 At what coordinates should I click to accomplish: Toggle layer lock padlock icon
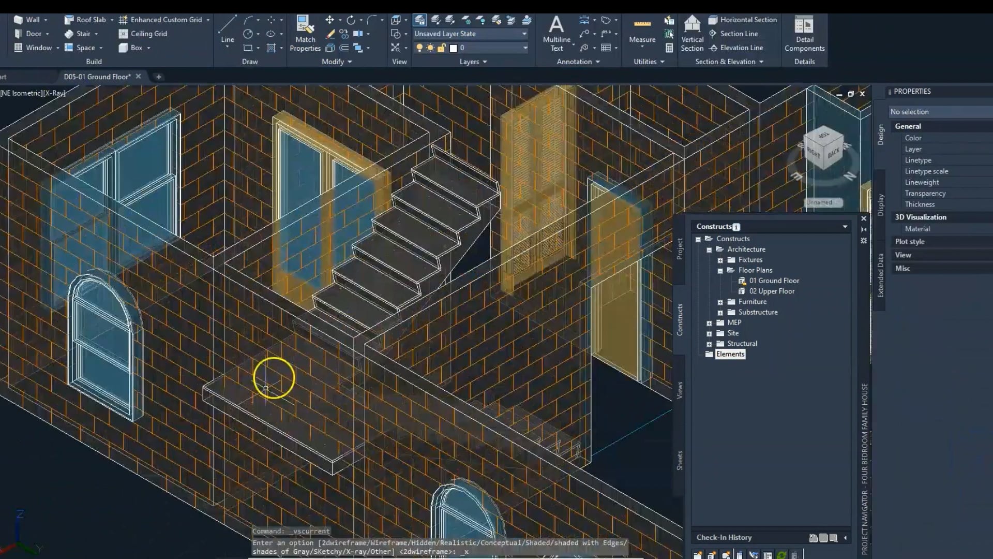click(441, 48)
